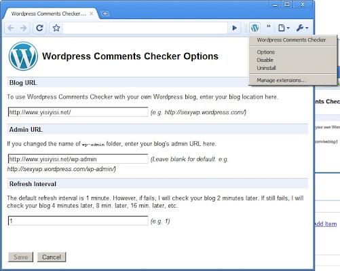Click the browser Forward arrow
Screen dimensions: 340x271
tap(24, 28)
